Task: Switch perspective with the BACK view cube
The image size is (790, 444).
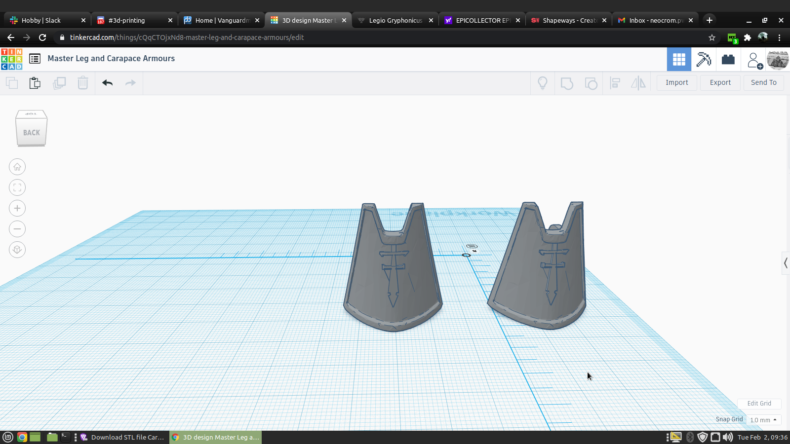Action: [31, 132]
